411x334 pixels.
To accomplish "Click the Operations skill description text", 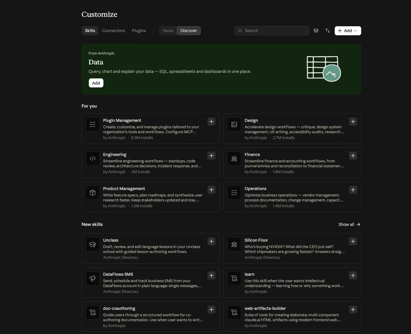I will (294, 197).
